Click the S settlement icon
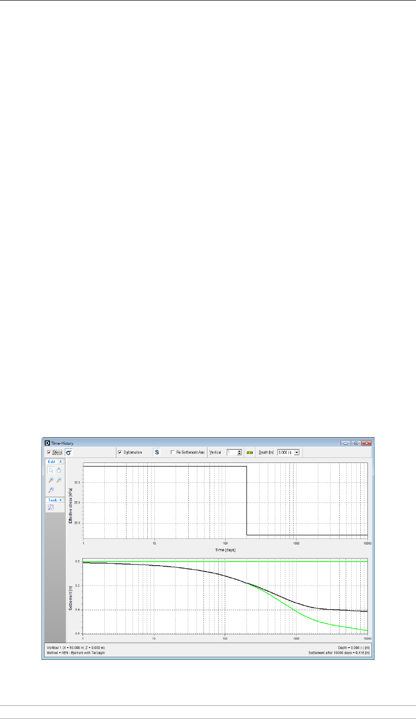The image size is (416, 719). tap(156, 452)
